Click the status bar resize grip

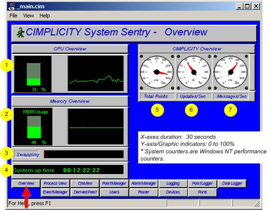pyautogui.click(x=257, y=204)
